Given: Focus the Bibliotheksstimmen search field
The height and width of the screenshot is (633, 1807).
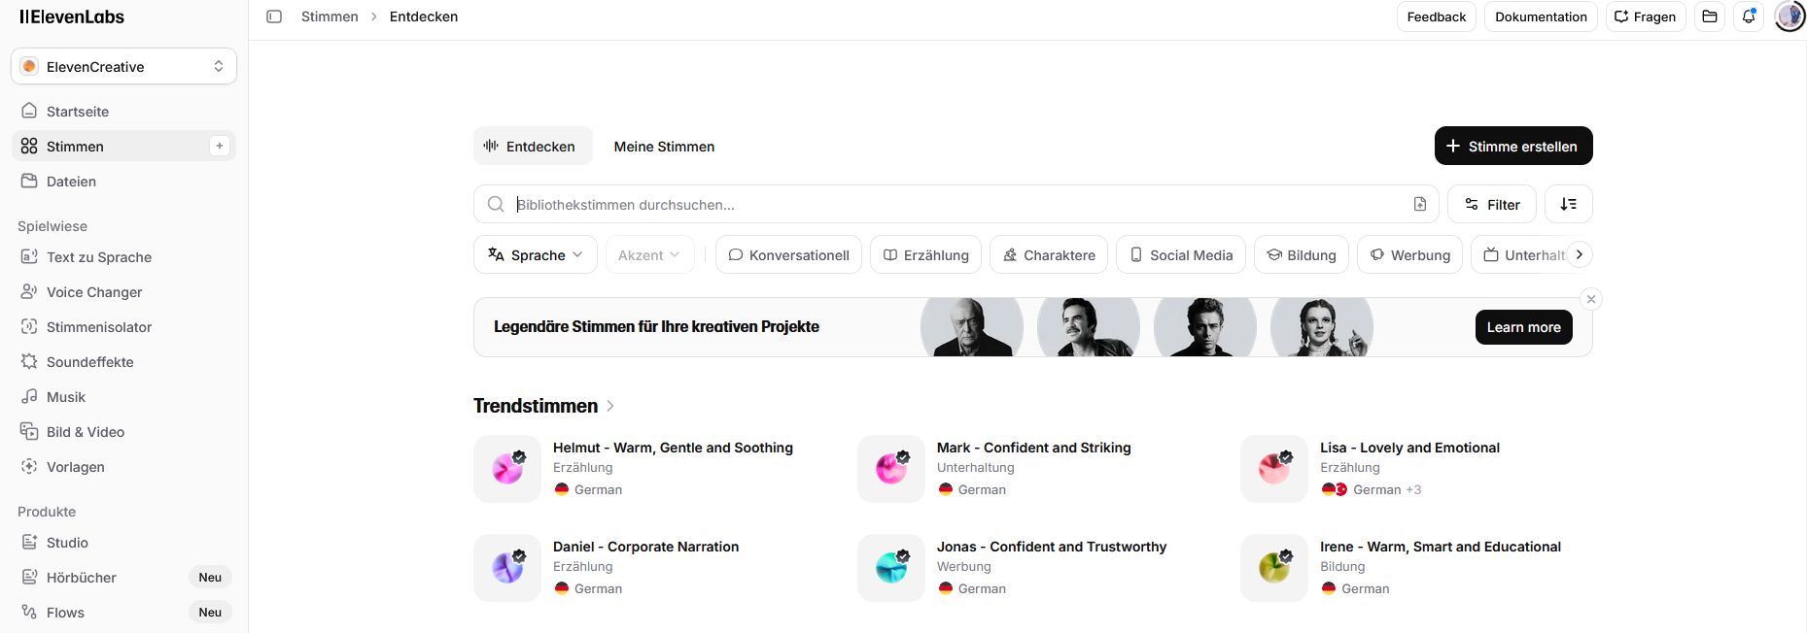Looking at the screenshot, I should tap(957, 205).
